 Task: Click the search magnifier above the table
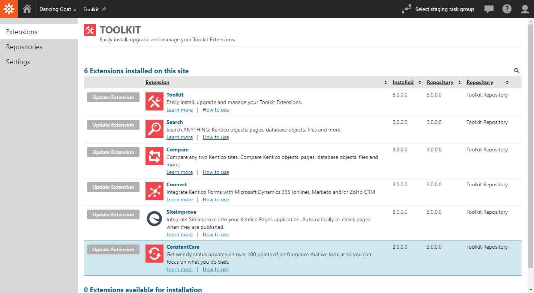click(x=516, y=71)
